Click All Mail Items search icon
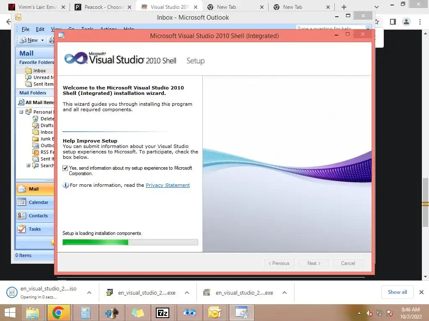The image size is (429, 321). pyautogui.click(x=21, y=102)
